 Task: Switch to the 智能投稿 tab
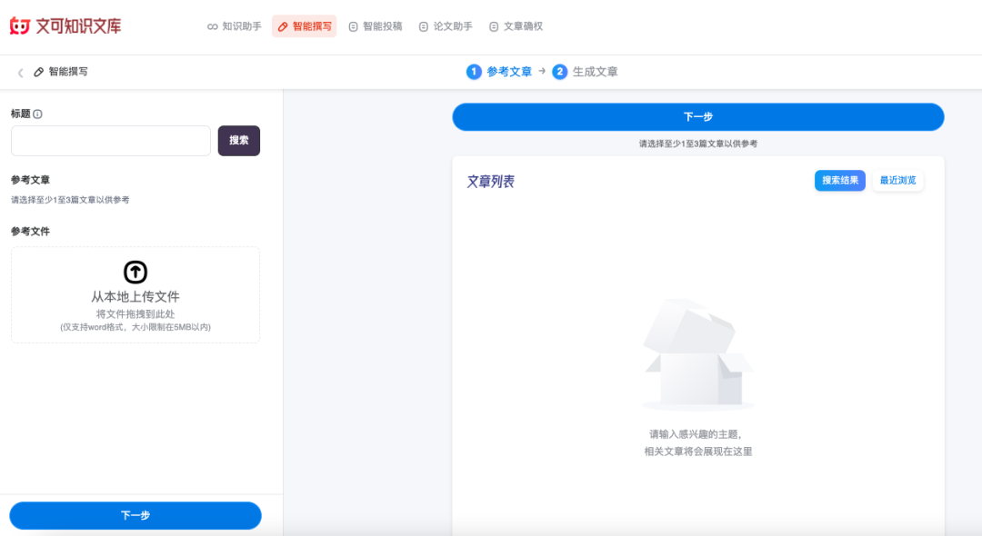coord(376,26)
